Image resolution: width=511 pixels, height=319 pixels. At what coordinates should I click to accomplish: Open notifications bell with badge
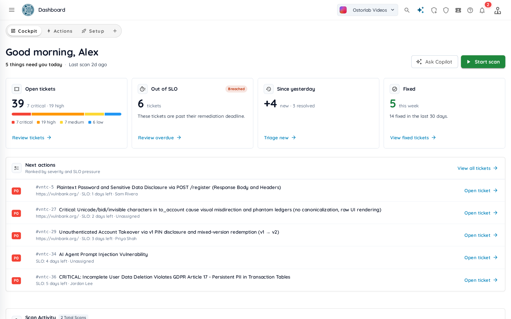tap(482, 10)
